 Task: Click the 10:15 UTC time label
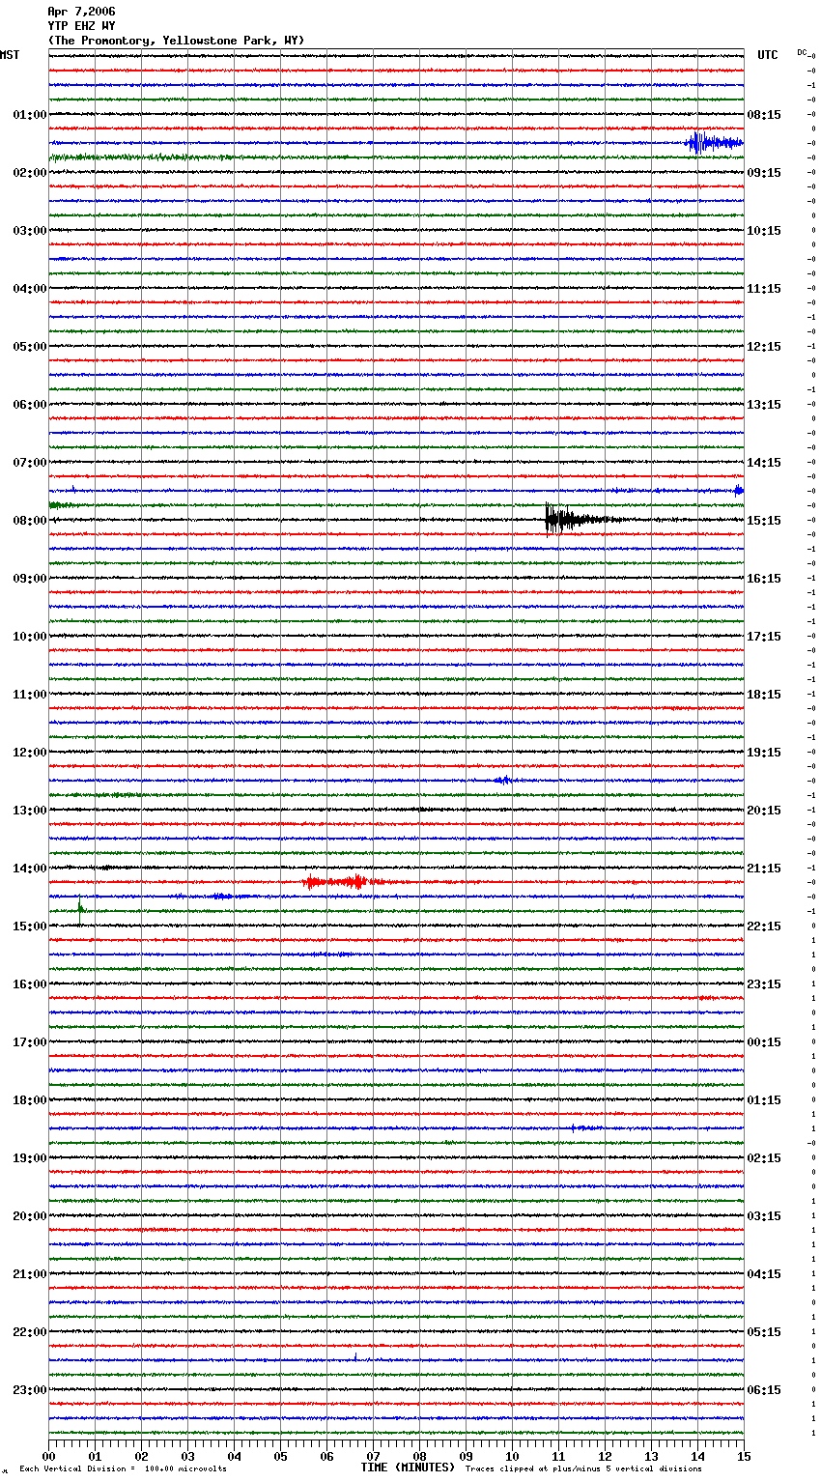(x=764, y=231)
